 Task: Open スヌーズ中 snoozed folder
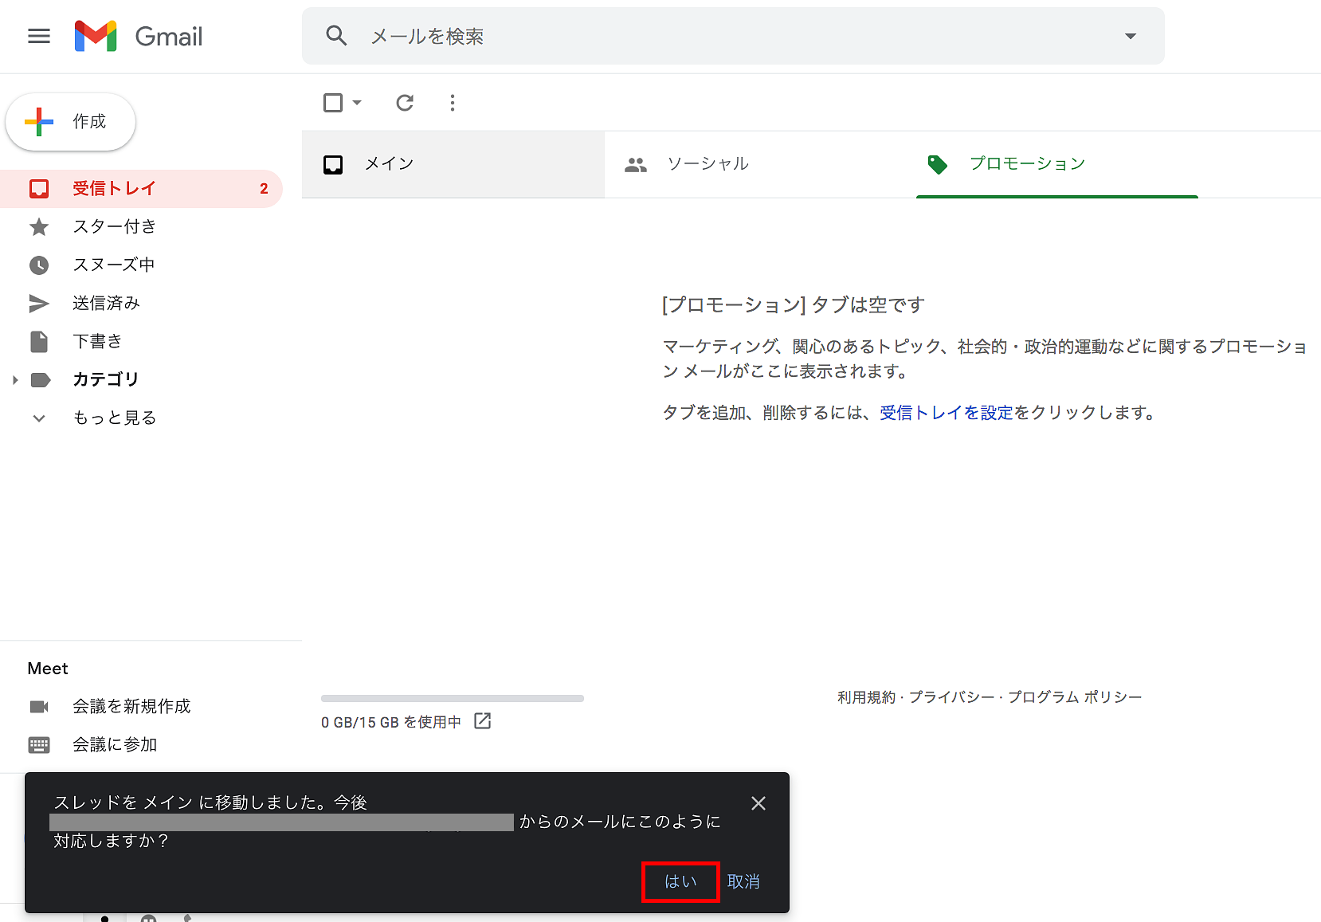point(113,265)
